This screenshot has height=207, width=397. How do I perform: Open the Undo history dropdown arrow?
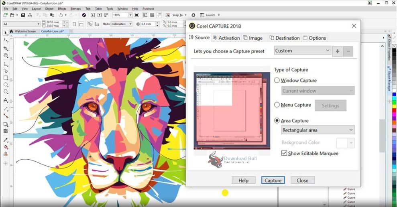(65, 15)
